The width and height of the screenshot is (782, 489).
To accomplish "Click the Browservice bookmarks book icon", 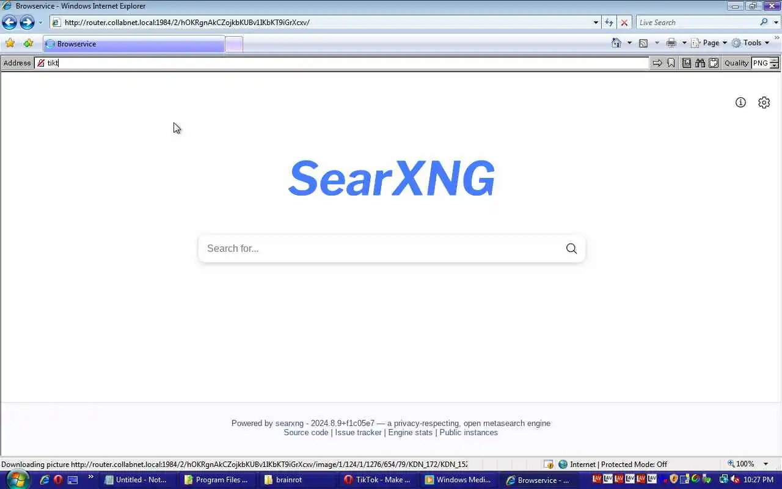I will click(x=687, y=63).
